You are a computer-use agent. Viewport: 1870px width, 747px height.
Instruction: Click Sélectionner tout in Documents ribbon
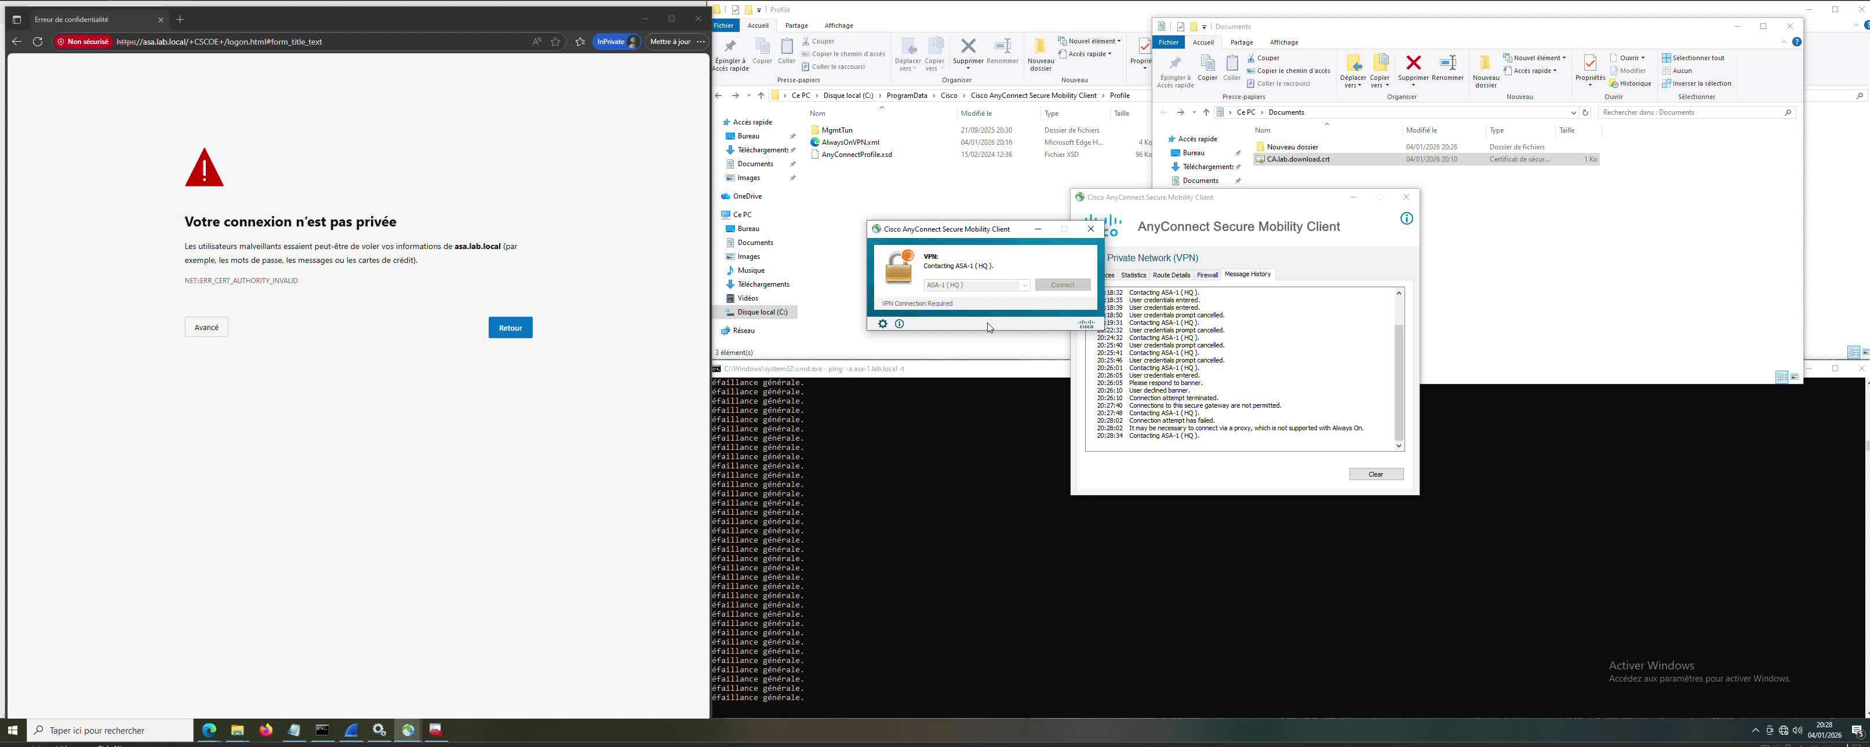click(x=1693, y=58)
